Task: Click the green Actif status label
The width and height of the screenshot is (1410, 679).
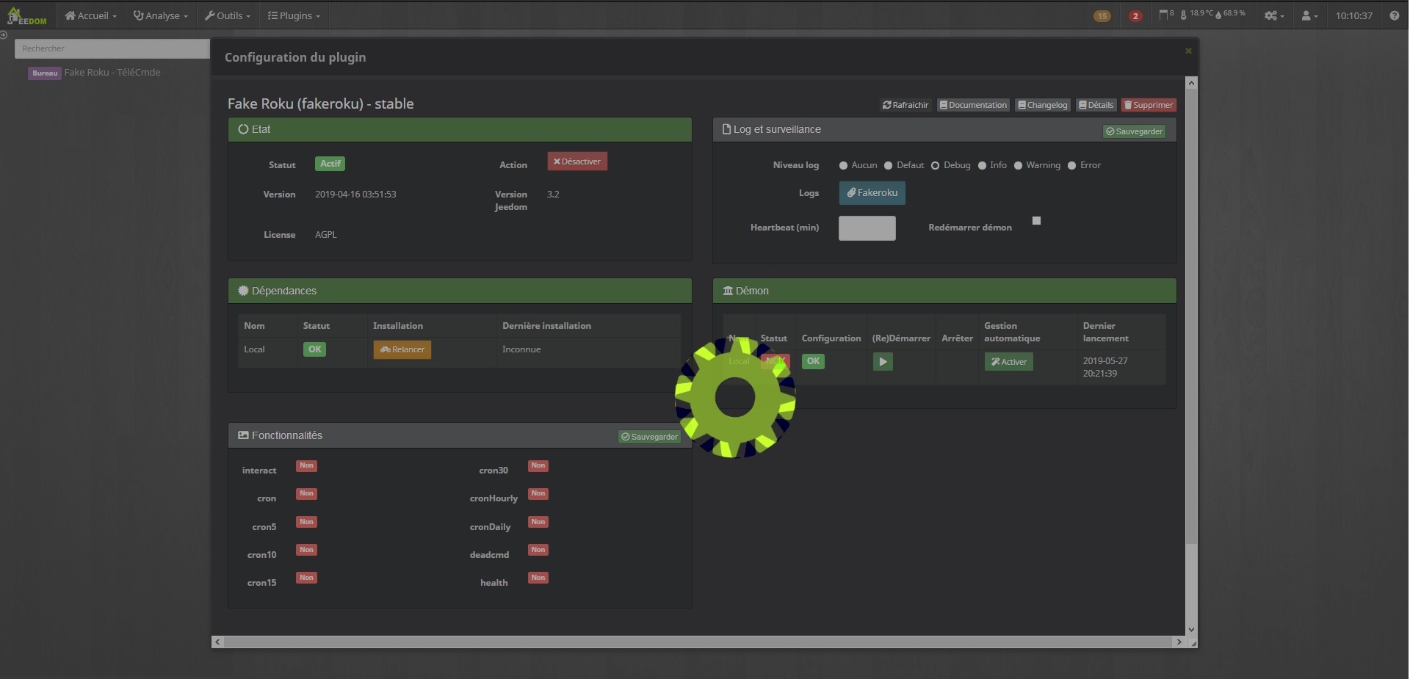Action: (x=330, y=164)
